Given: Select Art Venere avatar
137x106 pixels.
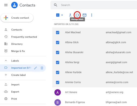Looking at the screenshot, I should click(57, 92).
